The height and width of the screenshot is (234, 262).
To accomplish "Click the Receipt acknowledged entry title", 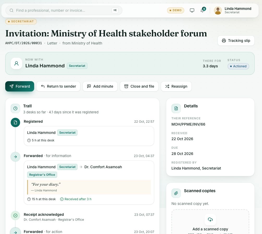I will 44,214.
